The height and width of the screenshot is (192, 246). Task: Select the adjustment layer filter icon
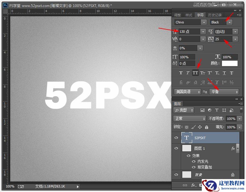click(209, 110)
